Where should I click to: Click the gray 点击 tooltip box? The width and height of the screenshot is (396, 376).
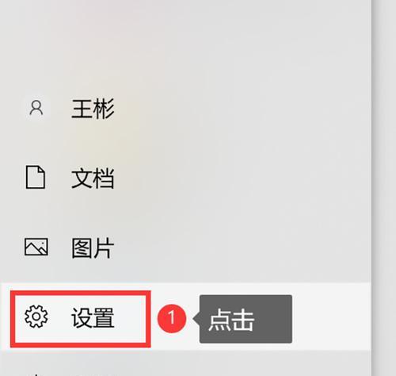246,319
